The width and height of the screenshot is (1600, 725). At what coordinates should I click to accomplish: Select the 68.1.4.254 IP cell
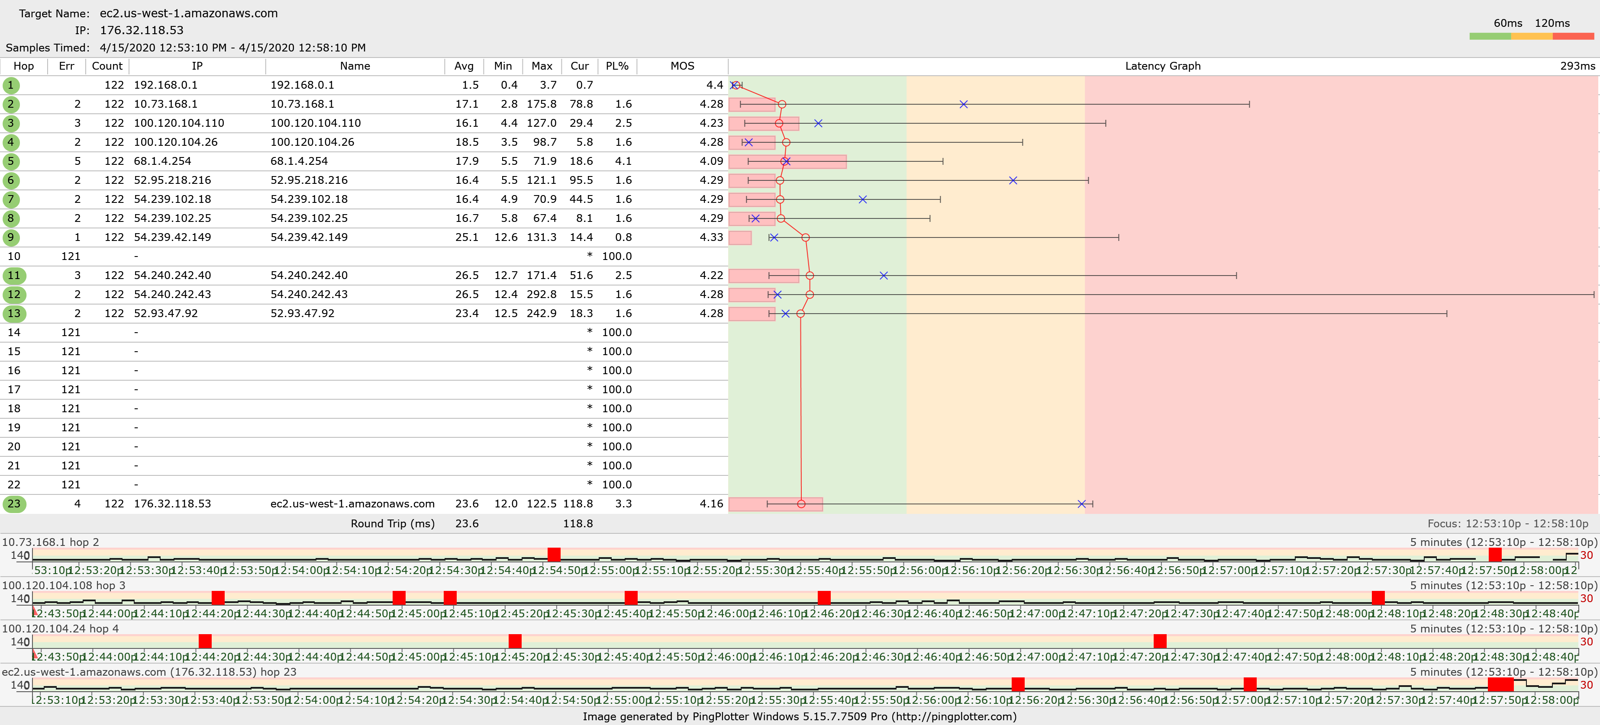click(x=162, y=161)
